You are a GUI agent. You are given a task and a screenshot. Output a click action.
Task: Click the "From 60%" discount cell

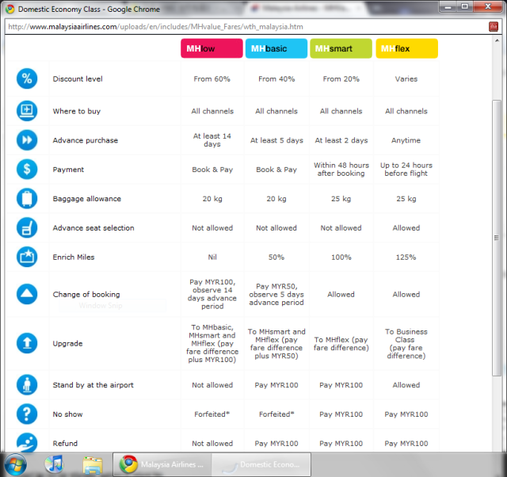[212, 79]
